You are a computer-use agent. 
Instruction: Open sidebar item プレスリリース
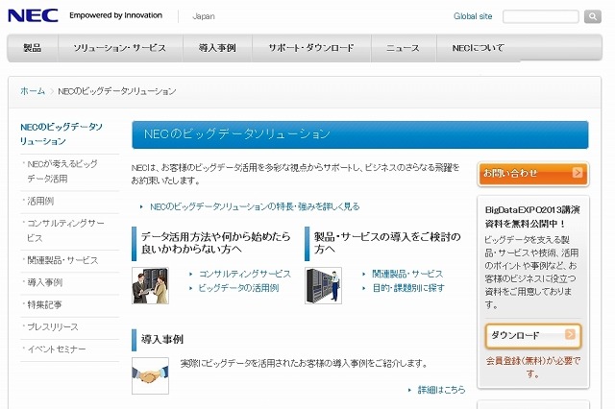(x=53, y=326)
